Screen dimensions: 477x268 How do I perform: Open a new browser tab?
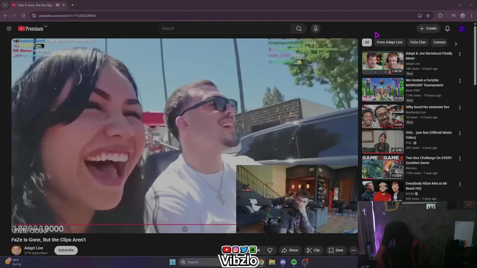pyautogui.click(x=72, y=5)
